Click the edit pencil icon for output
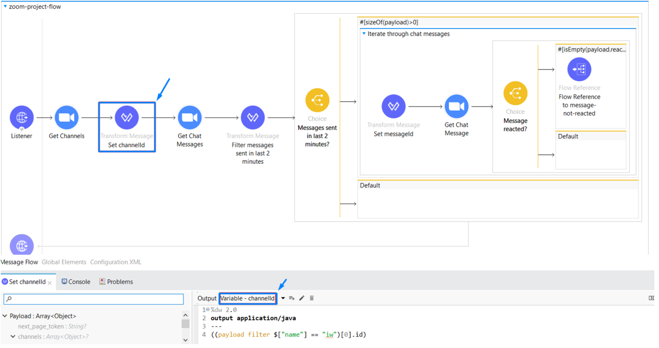This screenshot has height=348, width=659. click(x=302, y=298)
